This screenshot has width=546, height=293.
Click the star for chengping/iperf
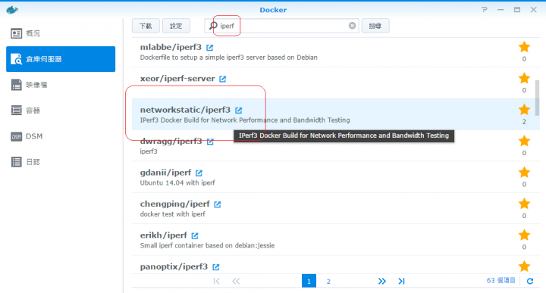pyautogui.click(x=524, y=204)
